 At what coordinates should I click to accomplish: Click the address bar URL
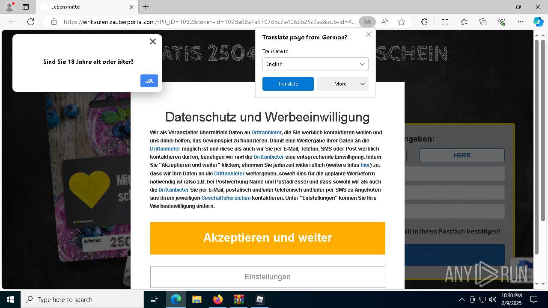(x=209, y=22)
